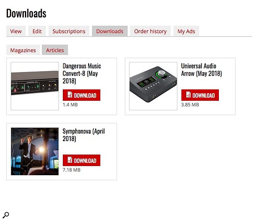This screenshot has height=221, width=258.
Task: Open the Subscriptions tab
Action: 69,31
